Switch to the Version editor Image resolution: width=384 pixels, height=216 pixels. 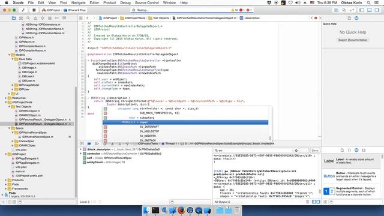pyautogui.click(x=352, y=10)
